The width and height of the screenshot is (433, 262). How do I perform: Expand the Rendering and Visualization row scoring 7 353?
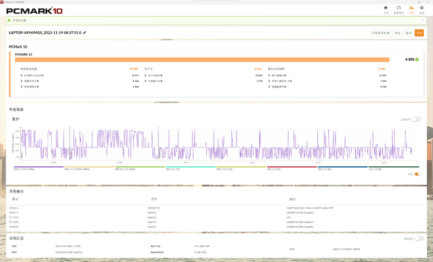269,81
